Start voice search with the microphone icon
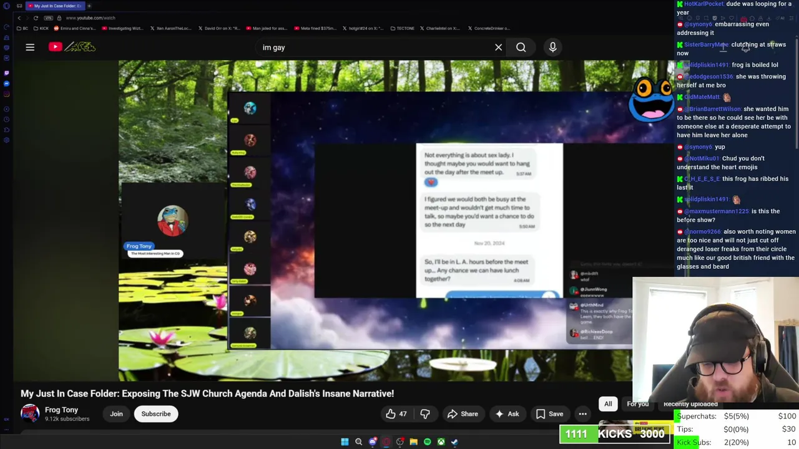Screen dimensions: 799x449 click(552, 47)
